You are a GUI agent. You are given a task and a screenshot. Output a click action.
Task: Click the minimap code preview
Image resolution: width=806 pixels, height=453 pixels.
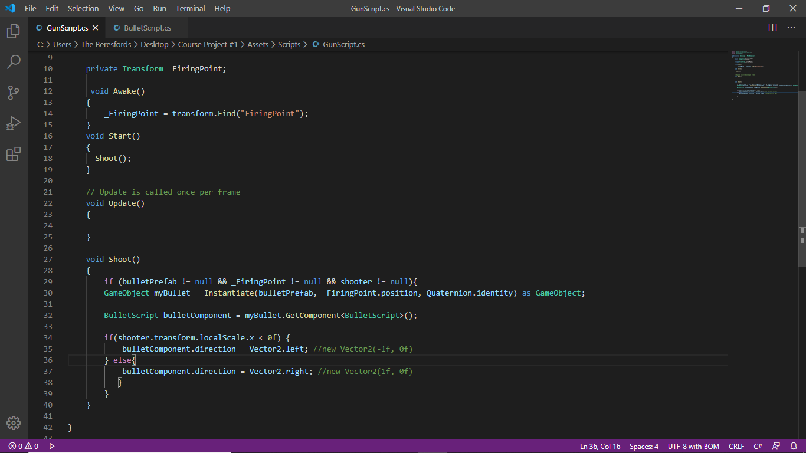point(764,75)
